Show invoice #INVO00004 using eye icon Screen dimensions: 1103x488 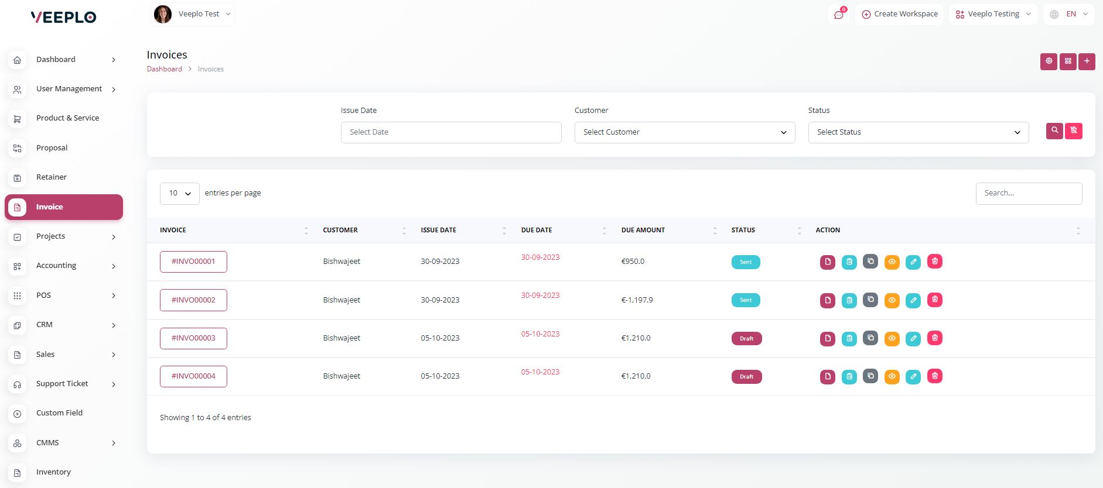tap(892, 376)
